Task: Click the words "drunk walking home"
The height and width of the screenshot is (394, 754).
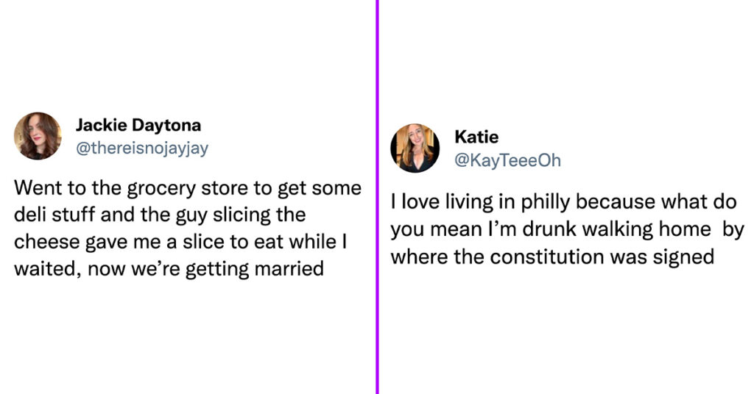Action: [x=616, y=229]
